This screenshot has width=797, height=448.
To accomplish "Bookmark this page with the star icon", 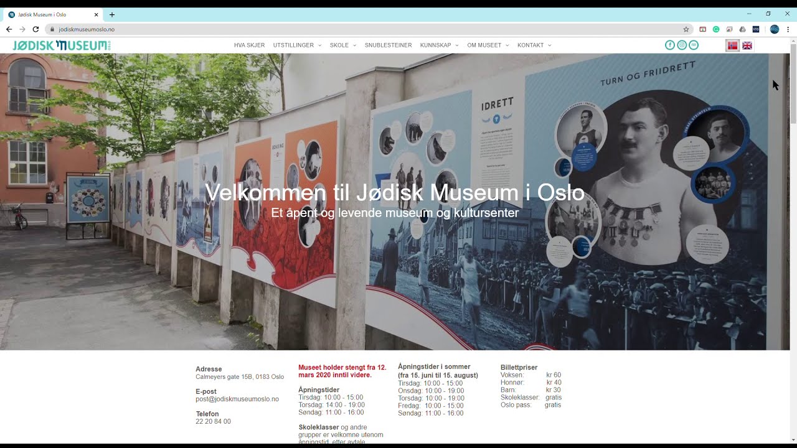I will tap(686, 29).
